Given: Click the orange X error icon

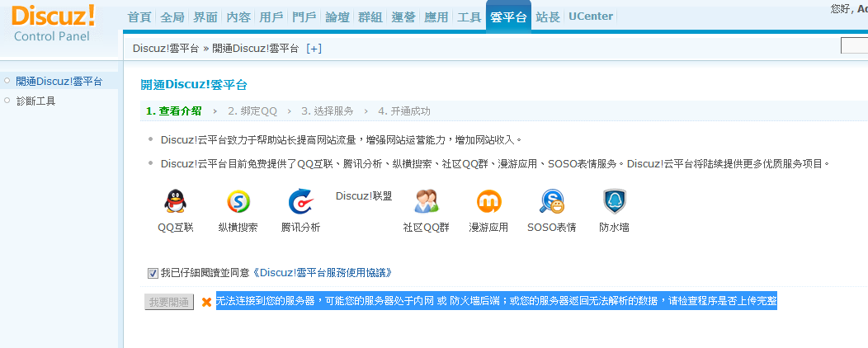Looking at the screenshot, I should point(206,302).
